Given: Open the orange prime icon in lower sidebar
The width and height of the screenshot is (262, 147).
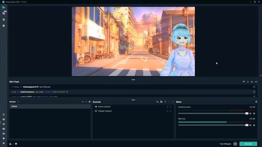Looking at the screenshot, I should click(4, 115).
